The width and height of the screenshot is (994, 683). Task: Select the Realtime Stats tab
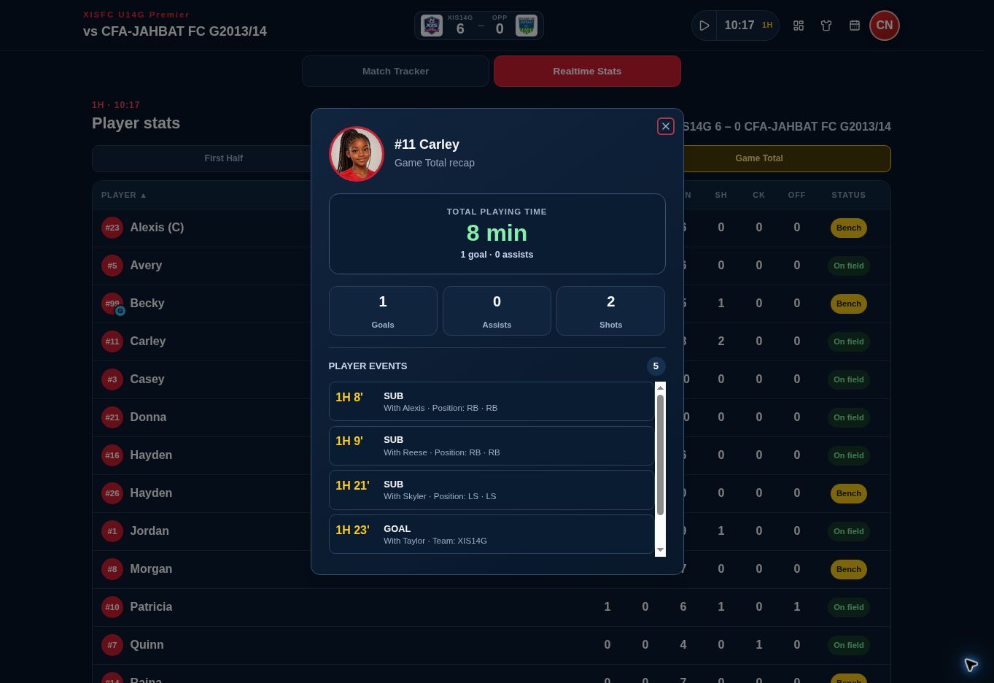point(587,71)
